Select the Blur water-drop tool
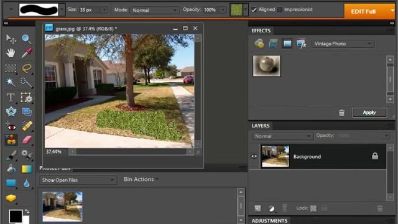This screenshot has height=224, width=398. coord(27,184)
